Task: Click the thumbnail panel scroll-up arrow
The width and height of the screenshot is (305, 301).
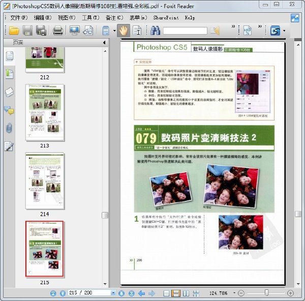Action: click(x=105, y=51)
